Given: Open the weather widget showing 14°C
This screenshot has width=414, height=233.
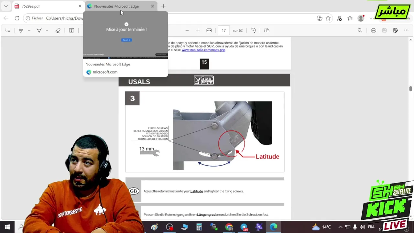Looking at the screenshot, I should coord(321,227).
